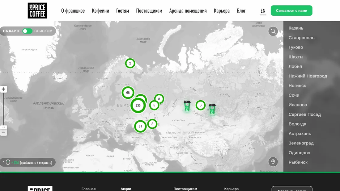Click the map zoom in control
The height and width of the screenshot is (191, 340).
point(3,89)
